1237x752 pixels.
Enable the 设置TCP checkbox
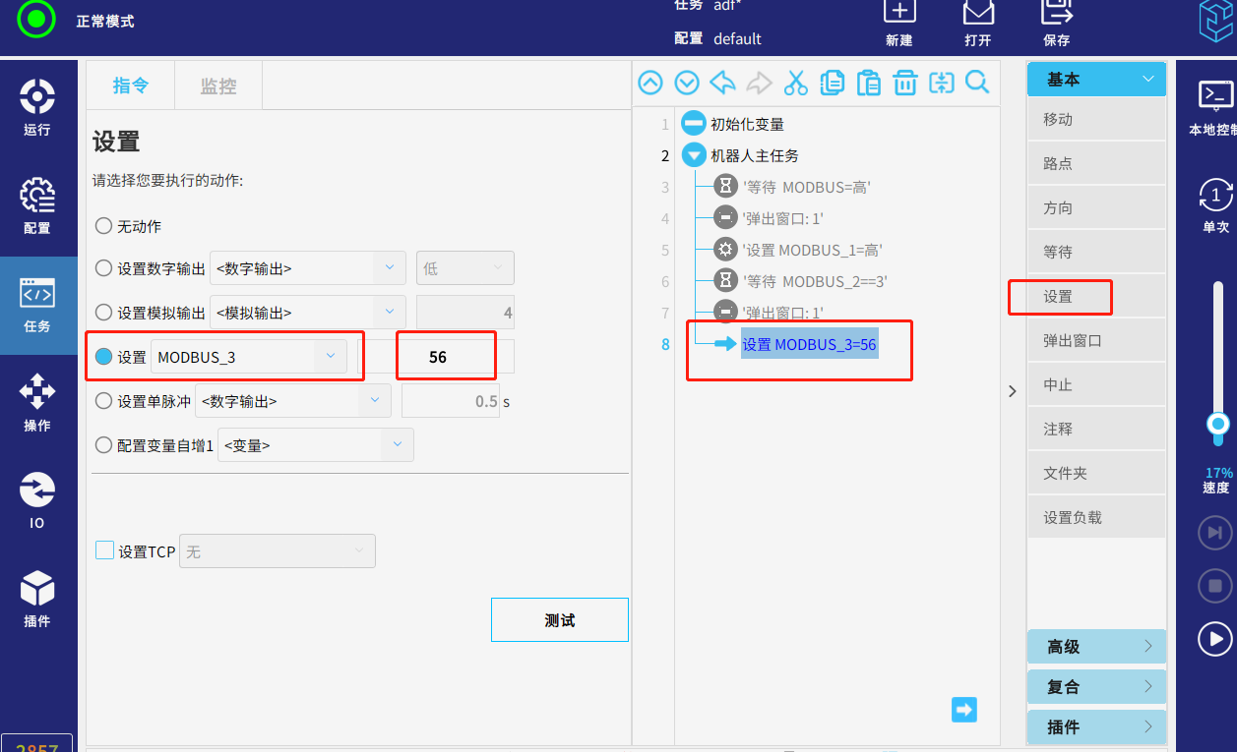(104, 551)
